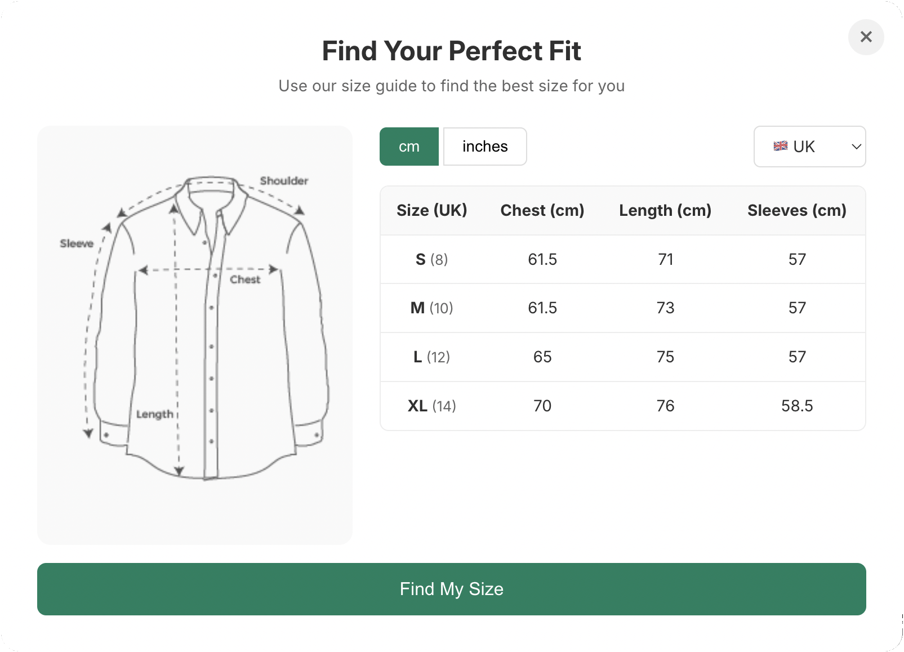Click the Chest label on the shirt drawing
904x652 pixels.
244,280
